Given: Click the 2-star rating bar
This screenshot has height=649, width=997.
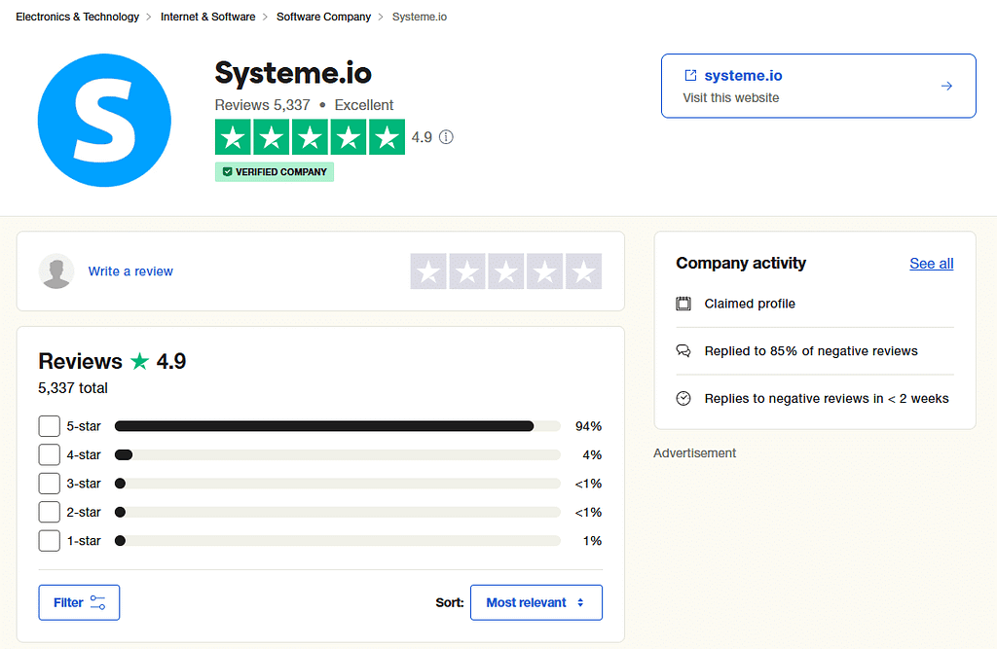Looking at the screenshot, I should [x=338, y=512].
